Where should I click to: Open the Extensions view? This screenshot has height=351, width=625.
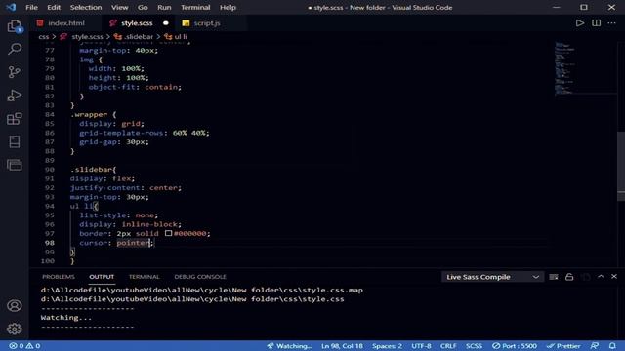[x=15, y=119]
